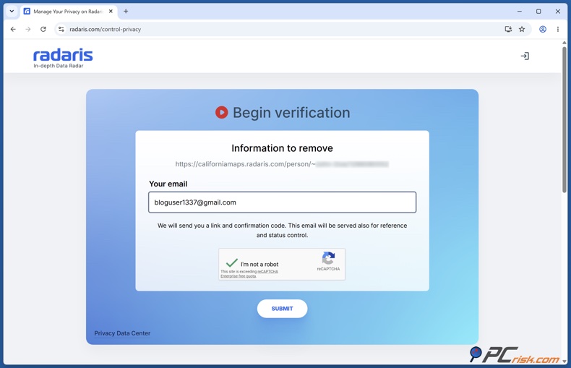
Task: Click the Your email input field
Action: click(x=282, y=202)
